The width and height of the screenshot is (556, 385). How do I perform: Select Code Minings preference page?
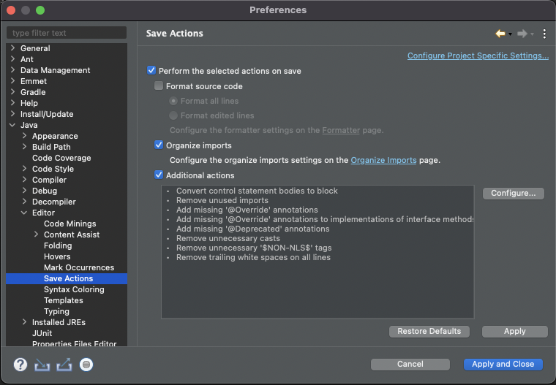(x=69, y=224)
